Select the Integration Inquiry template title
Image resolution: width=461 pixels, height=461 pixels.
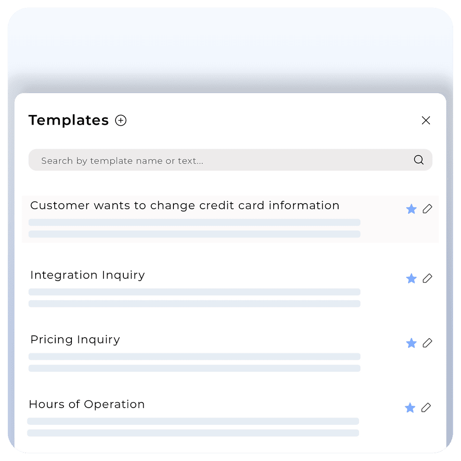87,275
